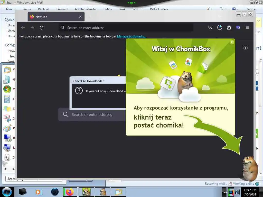This screenshot has height=197, width=263.
Task: Open the dark globe browser taskbar icon
Action: pyautogui.click(x=55, y=192)
